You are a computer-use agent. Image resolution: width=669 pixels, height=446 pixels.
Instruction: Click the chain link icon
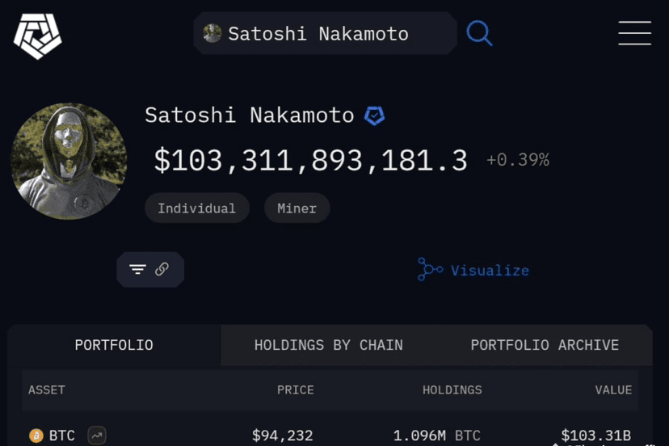click(162, 269)
